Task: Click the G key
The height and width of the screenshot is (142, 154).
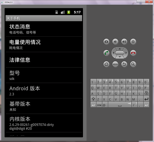Action: tap(117, 93)
